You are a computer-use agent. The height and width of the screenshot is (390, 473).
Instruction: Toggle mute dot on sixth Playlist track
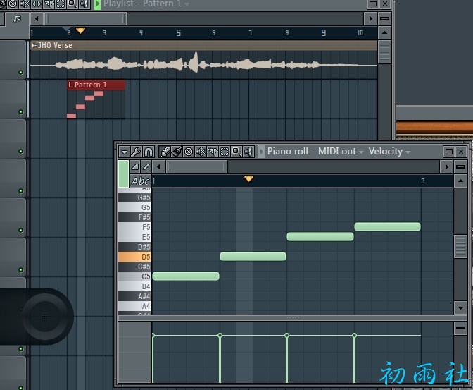tap(21, 269)
